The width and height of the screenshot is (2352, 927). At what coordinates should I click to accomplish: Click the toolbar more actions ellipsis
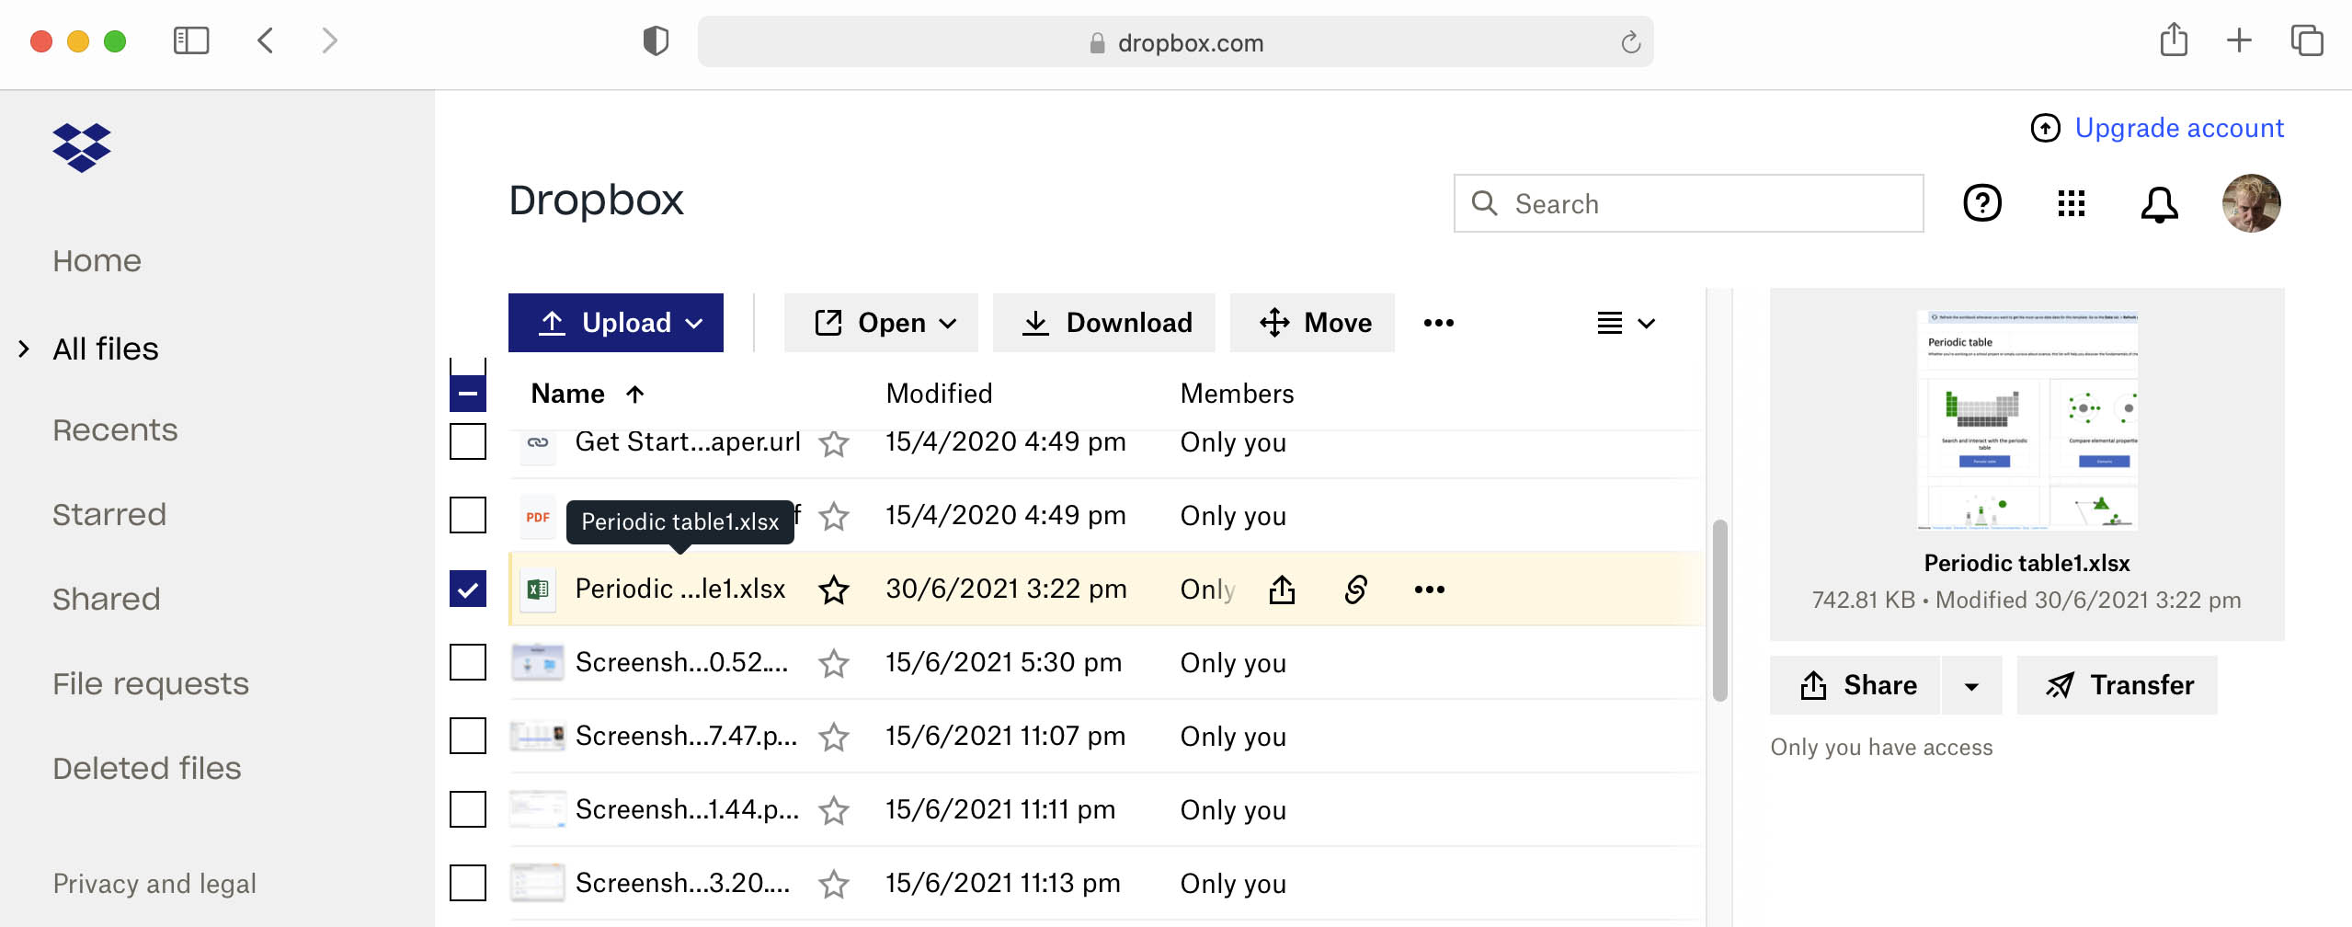(x=1439, y=323)
